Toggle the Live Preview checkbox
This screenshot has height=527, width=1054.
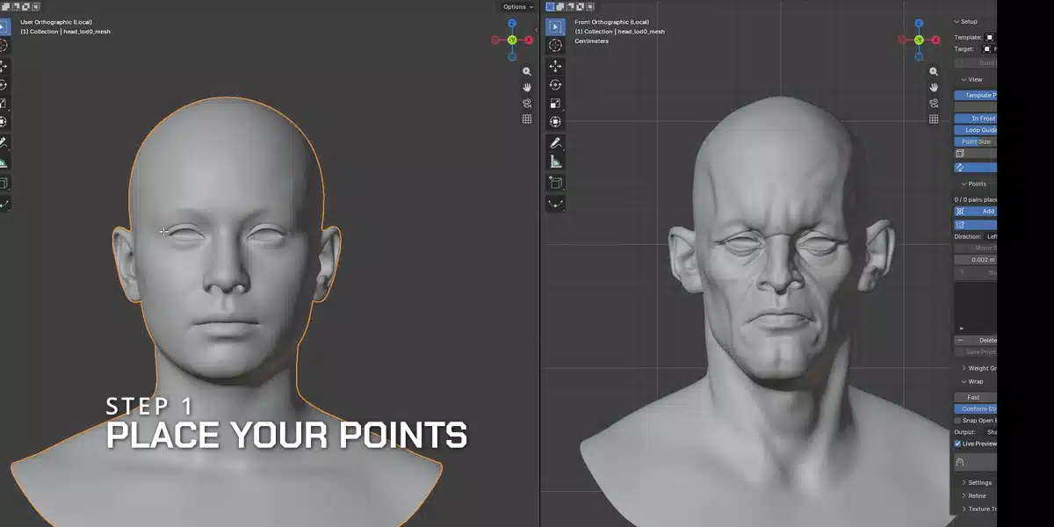pyautogui.click(x=958, y=444)
